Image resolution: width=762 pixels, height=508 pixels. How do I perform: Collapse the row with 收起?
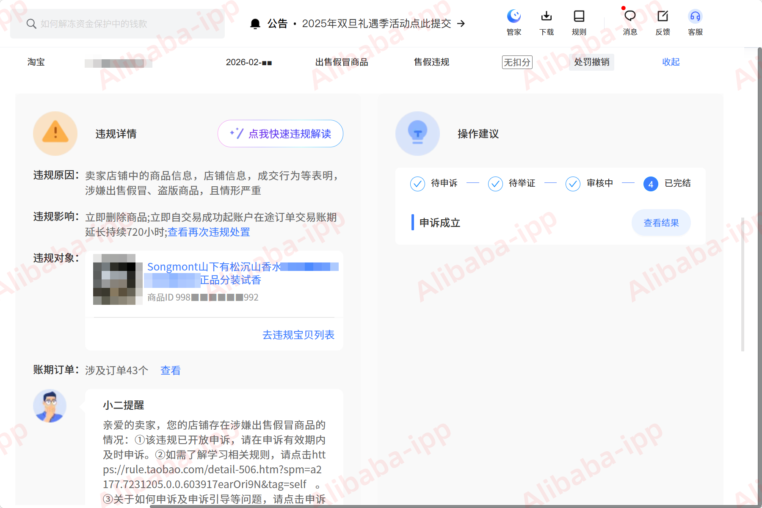[671, 62]
